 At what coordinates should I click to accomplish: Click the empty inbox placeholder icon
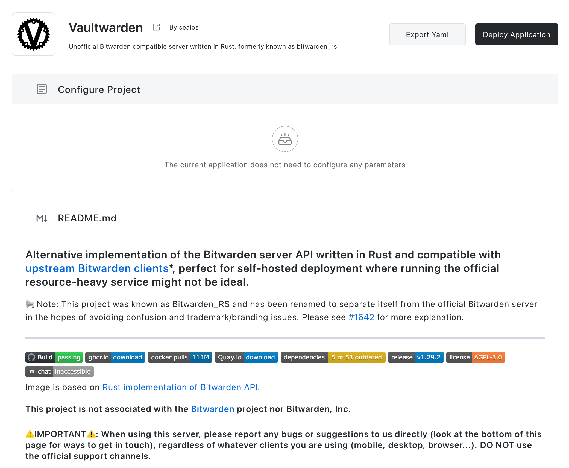coord(285,139)
